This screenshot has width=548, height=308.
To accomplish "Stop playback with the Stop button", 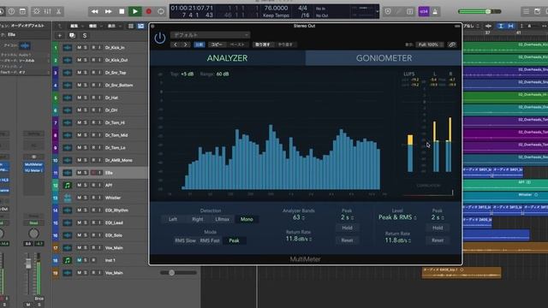I will click(x=122, y=11).
